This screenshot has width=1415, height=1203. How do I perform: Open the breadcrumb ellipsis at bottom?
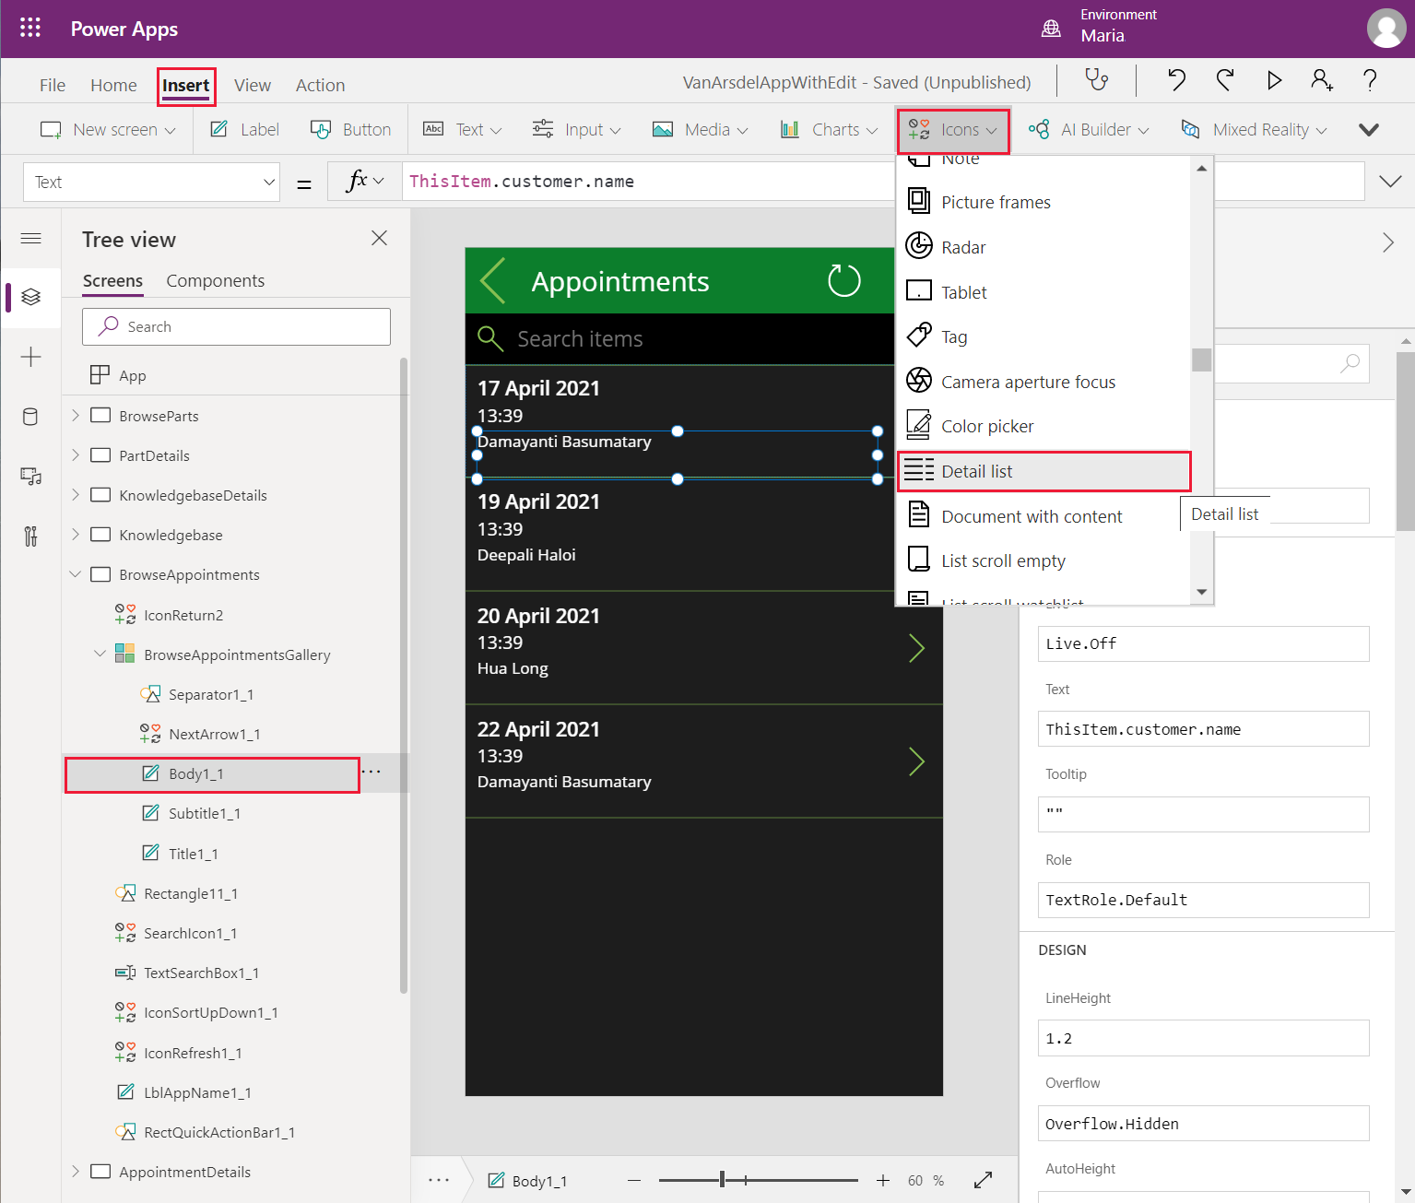point(439,1180)
